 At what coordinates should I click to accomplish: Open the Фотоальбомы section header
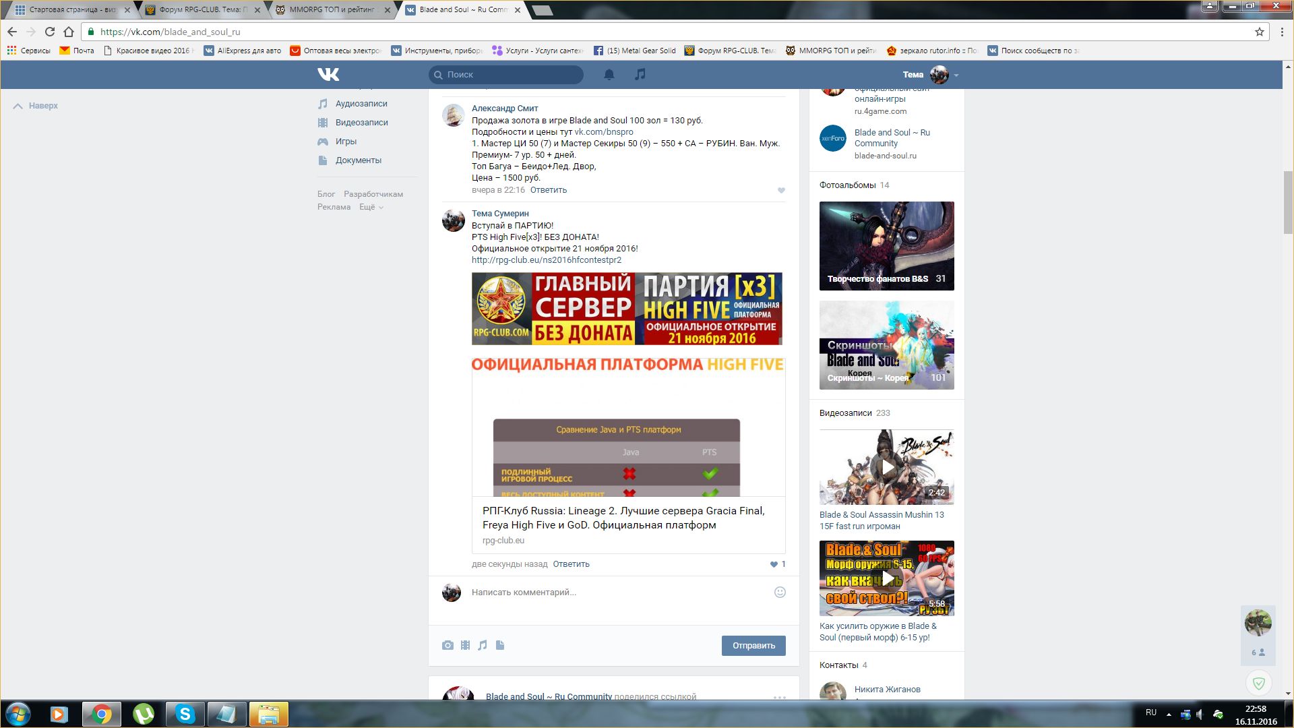[848, 185]
